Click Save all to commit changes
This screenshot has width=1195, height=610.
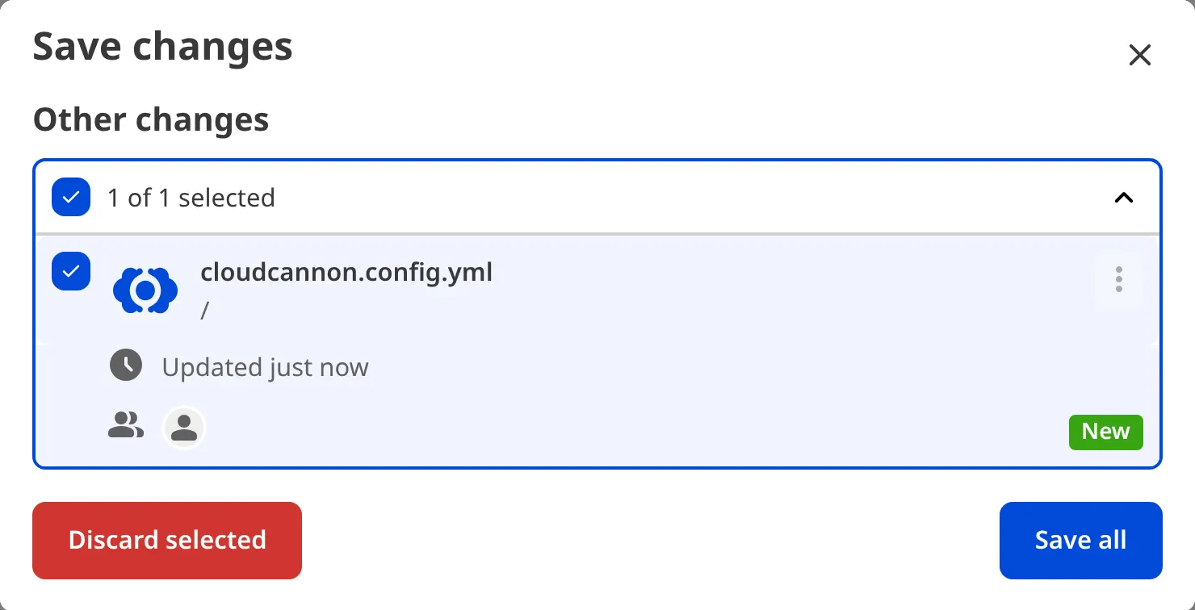coord(1080,540)
